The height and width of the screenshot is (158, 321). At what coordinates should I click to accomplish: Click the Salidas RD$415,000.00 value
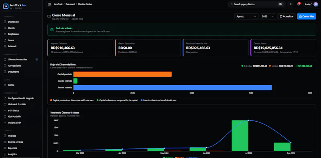pos(286,66)
